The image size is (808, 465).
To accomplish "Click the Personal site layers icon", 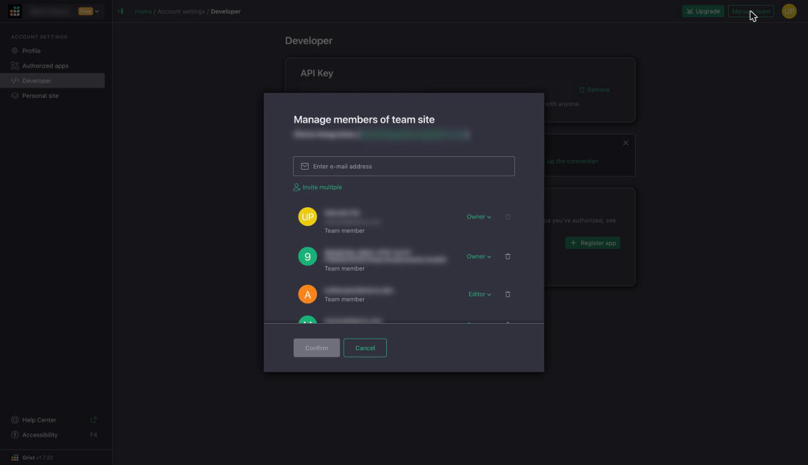I will point(15,95).
